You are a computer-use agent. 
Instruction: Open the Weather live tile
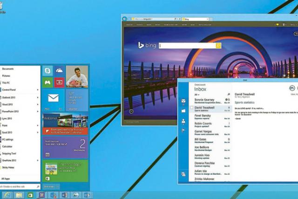(77, 100)
